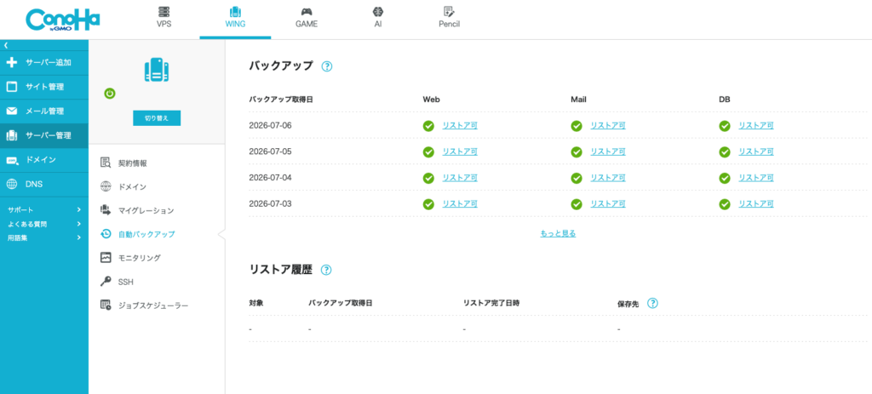Image resolution: width=872 pixels, height=394 pixels.
Task: Click the envelope icon for メール管理
Action: click(12, 111)
